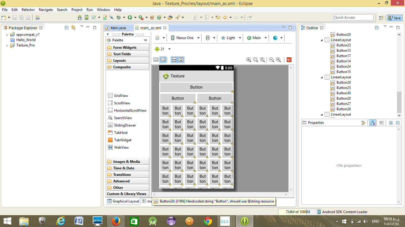Open the Form Widgets palette category
The width and height of the screenshot is (405, 227).
(x=125, y=48)
